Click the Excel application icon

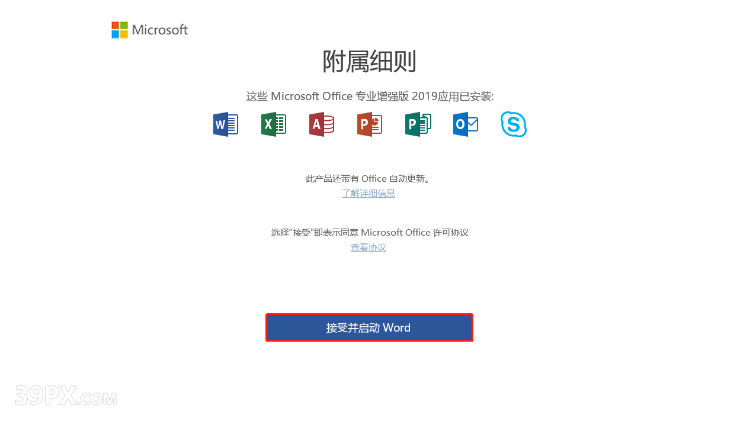273,124
